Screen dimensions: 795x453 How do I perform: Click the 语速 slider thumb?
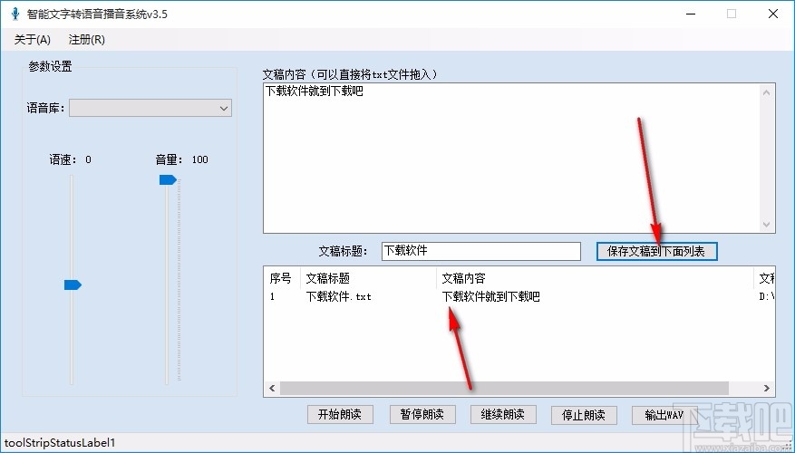pyautogui.click(x=73, y=284)
